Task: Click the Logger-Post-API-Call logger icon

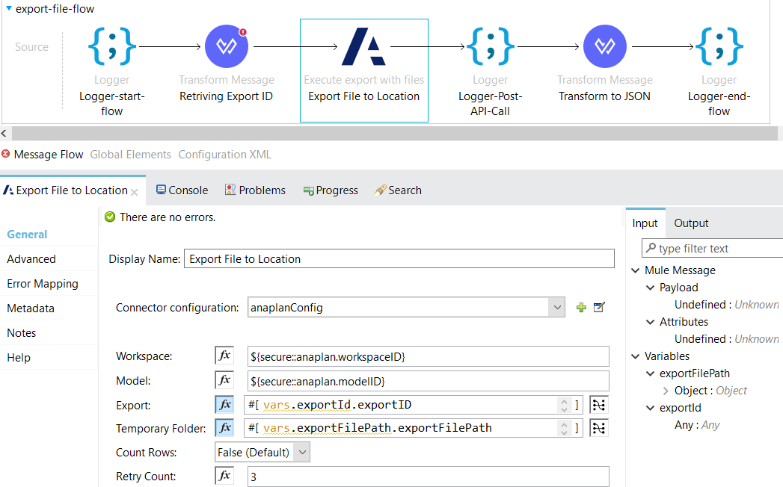Action: click(491, 46)
